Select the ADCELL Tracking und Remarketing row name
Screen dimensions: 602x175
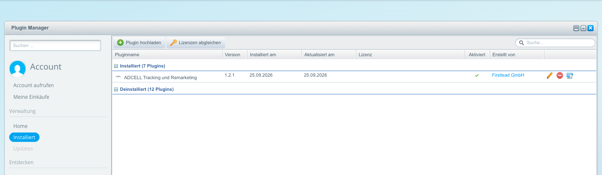coord(160,77)
